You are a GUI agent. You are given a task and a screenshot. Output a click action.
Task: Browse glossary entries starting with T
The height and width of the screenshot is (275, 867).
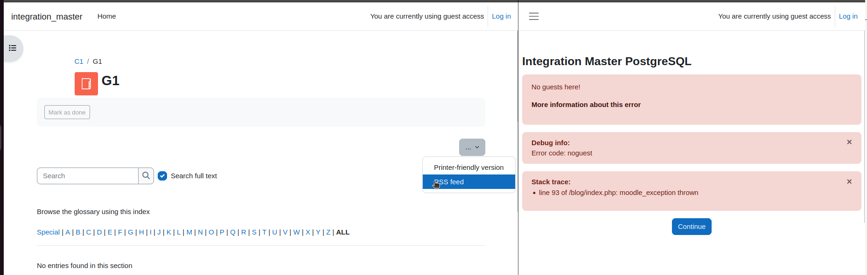pyautogui.click(x=264, y=232)
